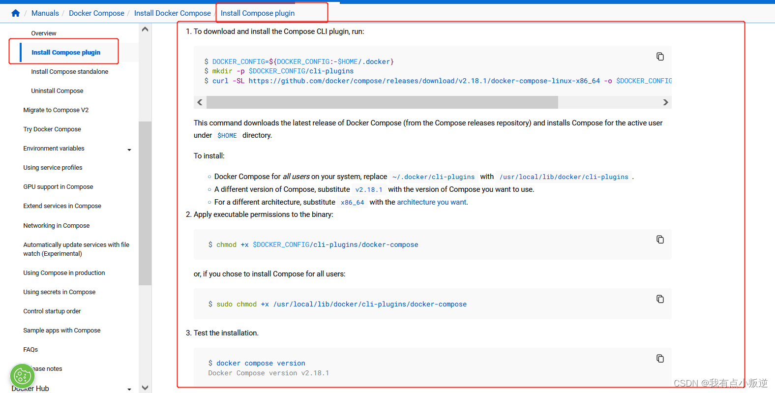Click the inline 'x86_64' architecture code
Screen dimensions: 775x393
[x=353, y=203]
